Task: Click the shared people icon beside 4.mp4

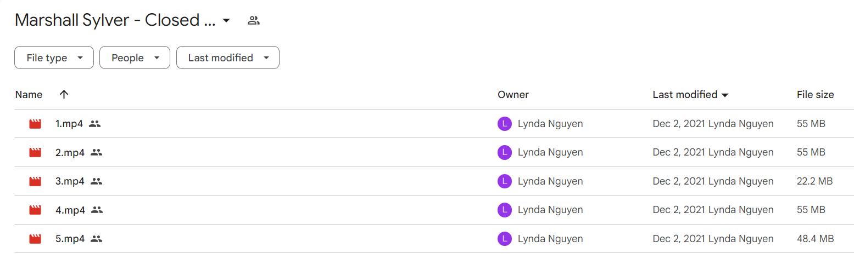Action: (x=97, y=210)
